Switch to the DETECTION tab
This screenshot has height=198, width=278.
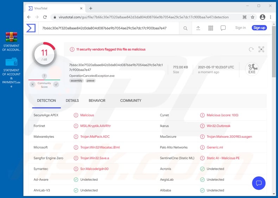pos(46,100)
